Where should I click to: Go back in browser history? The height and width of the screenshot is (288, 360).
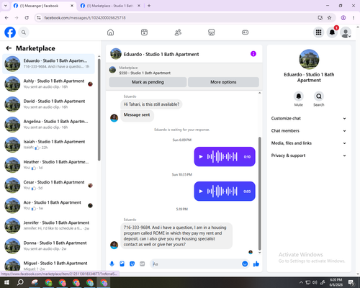(x=6, y=18)
